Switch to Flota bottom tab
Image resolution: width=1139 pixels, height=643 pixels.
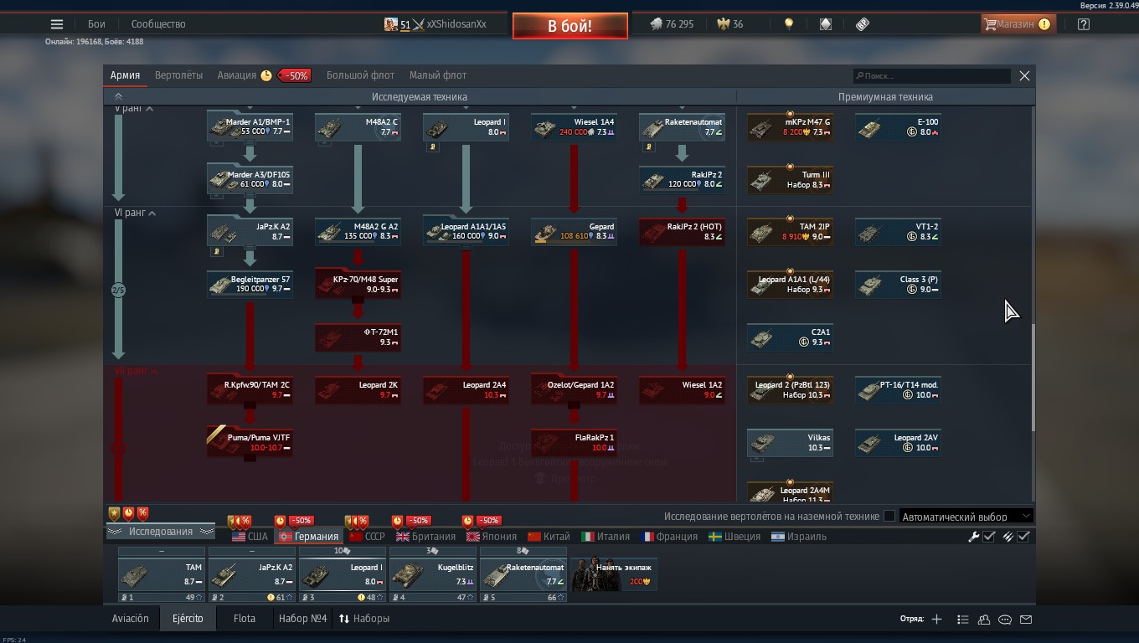pos(245,619)
